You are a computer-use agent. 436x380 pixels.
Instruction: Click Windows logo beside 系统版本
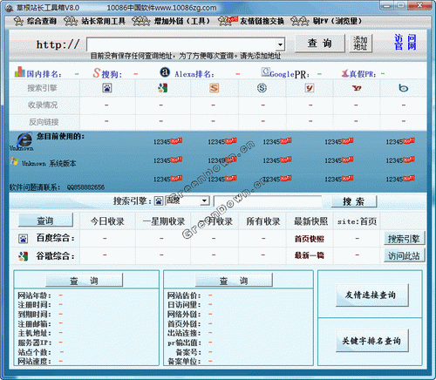(15, 161)
